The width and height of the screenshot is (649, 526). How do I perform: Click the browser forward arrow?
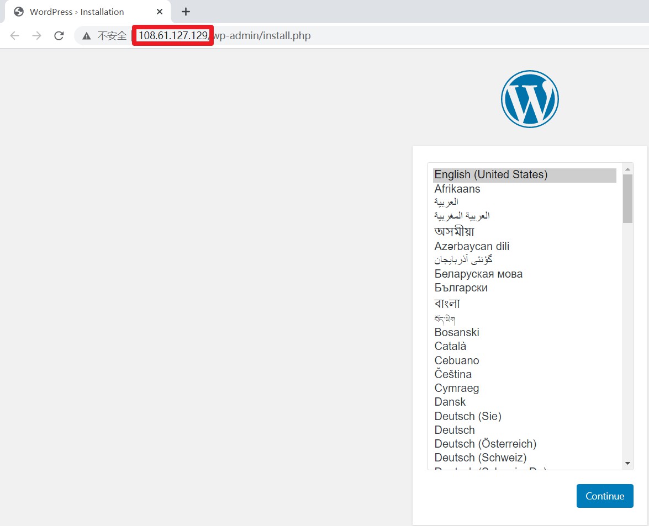pos(37,35)
